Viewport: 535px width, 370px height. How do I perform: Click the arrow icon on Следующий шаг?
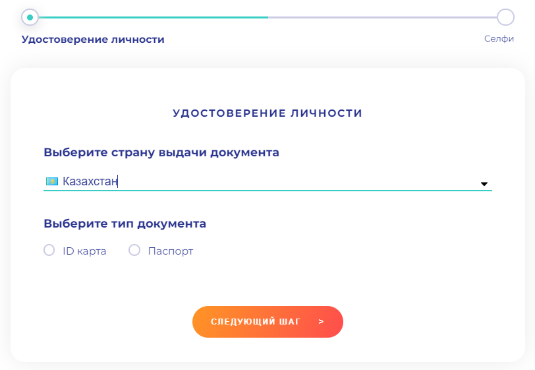tap(321, 322)
